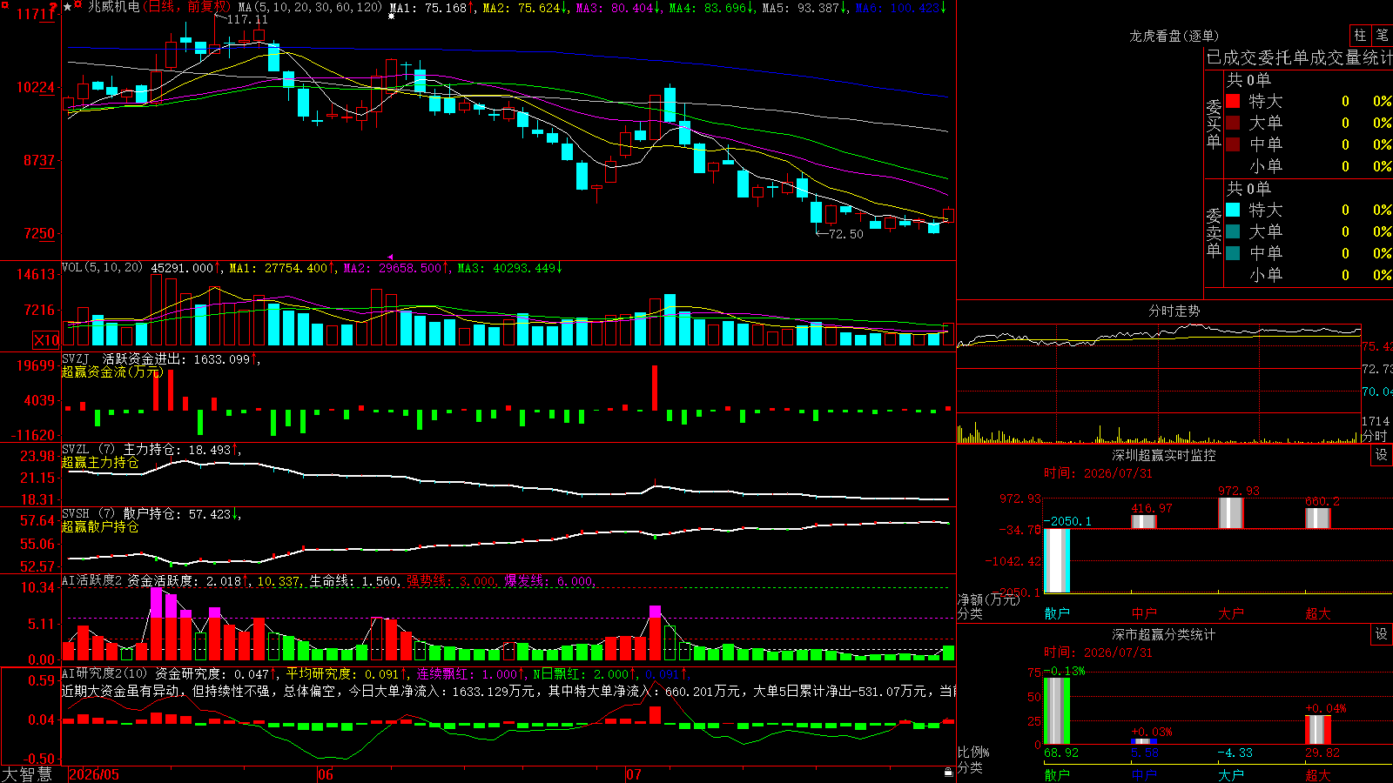Switch 龙虎看盘 to 笔 (tick) view
The height and width of the screenshot is (783, 1393).
(1382, 35)
